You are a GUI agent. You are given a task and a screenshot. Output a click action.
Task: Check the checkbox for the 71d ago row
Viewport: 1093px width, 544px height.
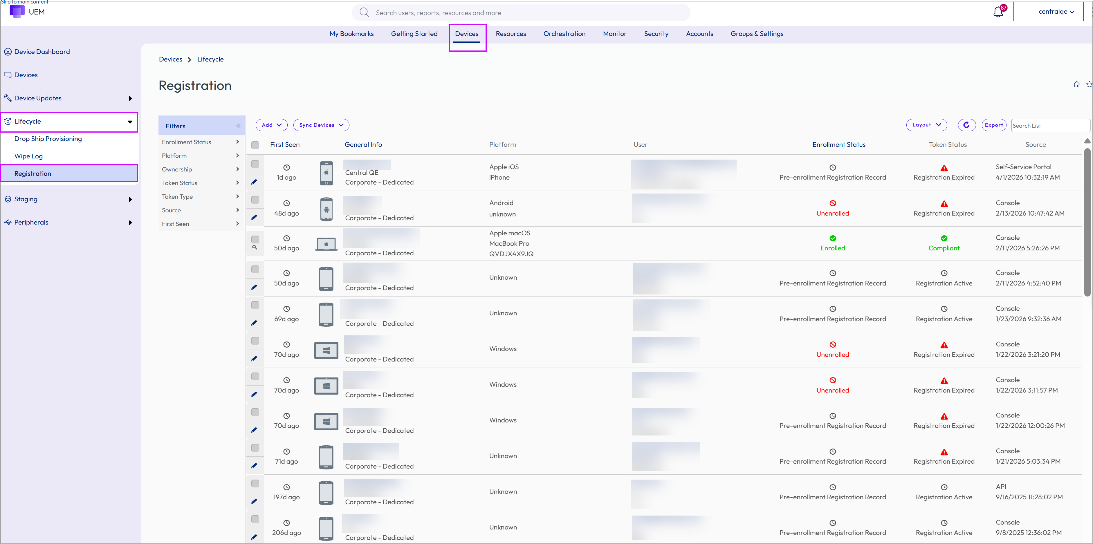[255, 448]
